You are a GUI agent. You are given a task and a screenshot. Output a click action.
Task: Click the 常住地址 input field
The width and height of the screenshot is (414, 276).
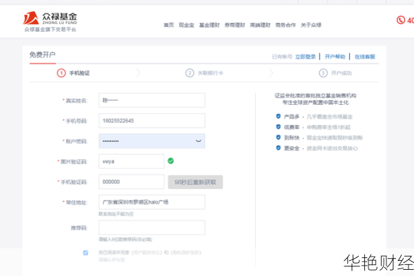(x=152, y=202)
